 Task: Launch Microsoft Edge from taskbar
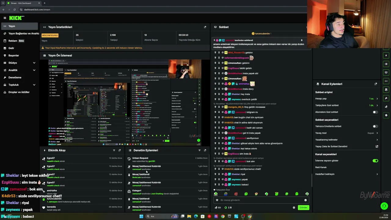[x=196, y=216]
